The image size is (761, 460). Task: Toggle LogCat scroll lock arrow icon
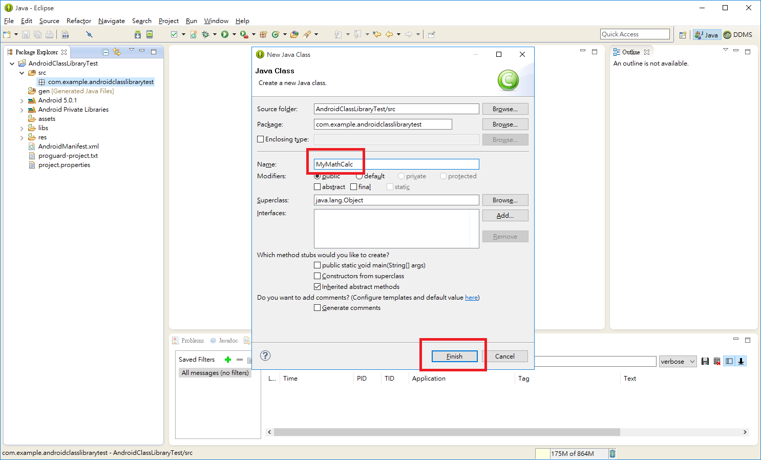pos(741,361)
